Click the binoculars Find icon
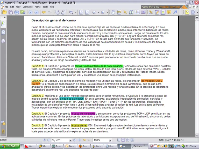Viewport: 199px width, 149px height. tap(131, 12)
